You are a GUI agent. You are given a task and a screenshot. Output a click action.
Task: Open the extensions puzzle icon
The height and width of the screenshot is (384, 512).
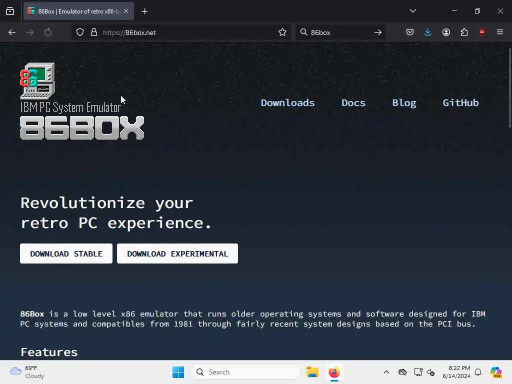tap(464, 32)
